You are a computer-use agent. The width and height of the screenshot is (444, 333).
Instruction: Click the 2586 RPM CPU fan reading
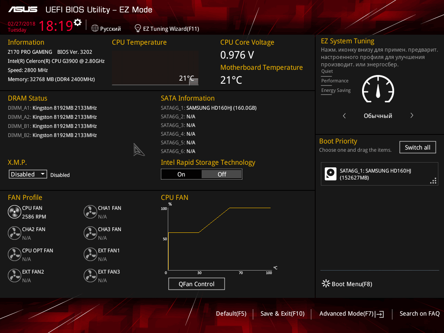(x=34, y=217)
